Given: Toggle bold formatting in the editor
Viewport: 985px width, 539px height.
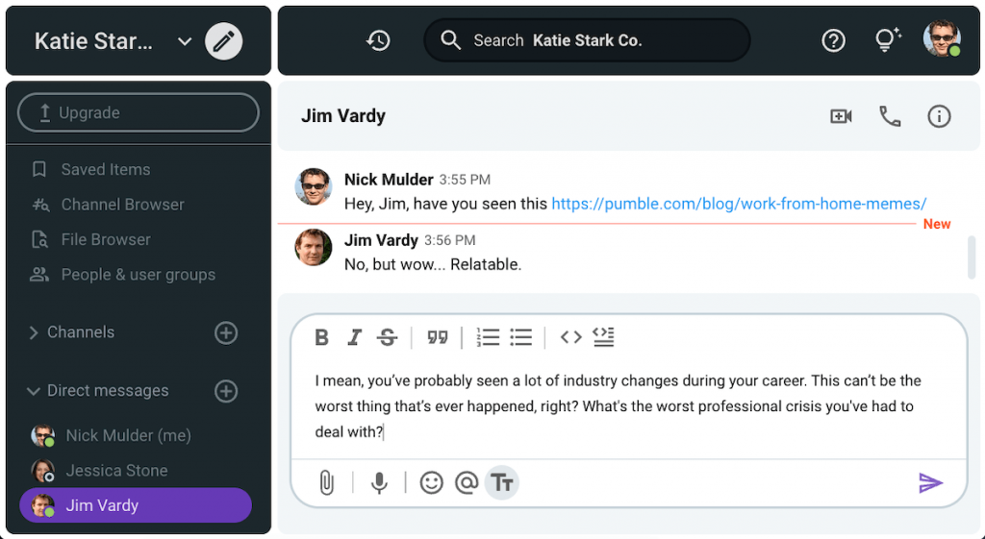Looking at the screenshot, I should click(x=322, y=337).
